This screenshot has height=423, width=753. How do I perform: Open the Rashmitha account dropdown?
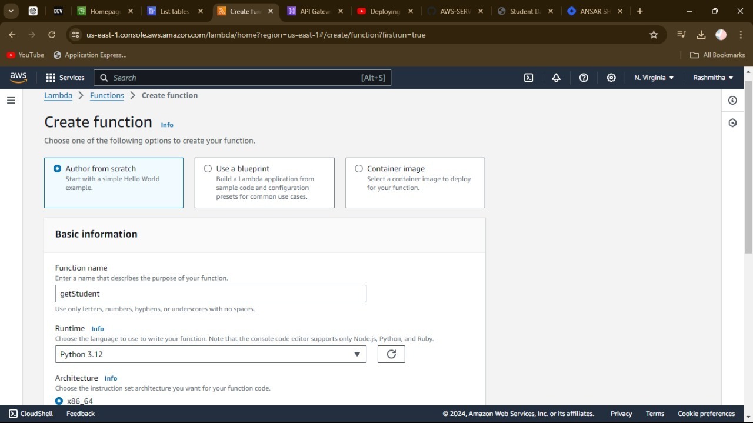coord(713,78)
